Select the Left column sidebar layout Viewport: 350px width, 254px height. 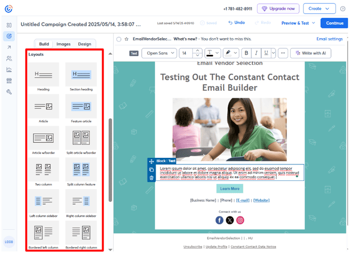(43, 204)
